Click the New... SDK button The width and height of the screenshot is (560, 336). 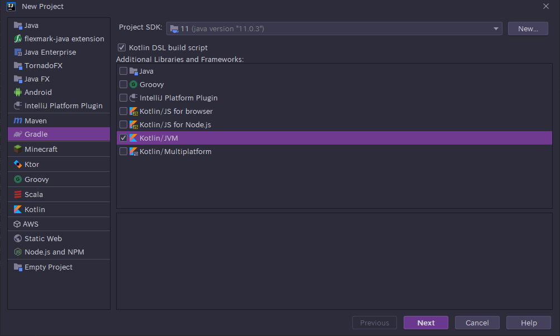pos(528,28)
